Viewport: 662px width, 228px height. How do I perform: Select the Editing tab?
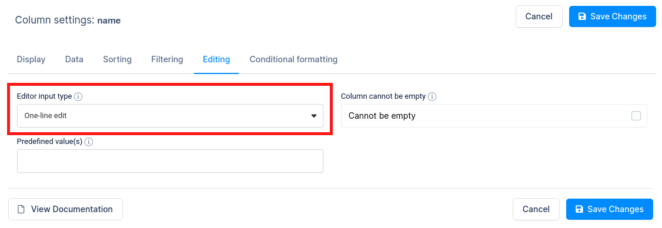click(x=216, y=59)
